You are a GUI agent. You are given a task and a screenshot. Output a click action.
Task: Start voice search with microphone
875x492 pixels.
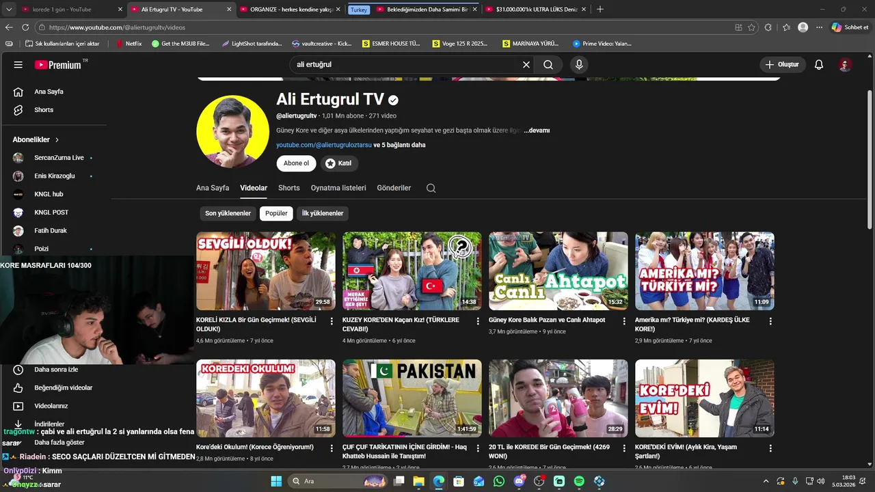tap(579, 65)
